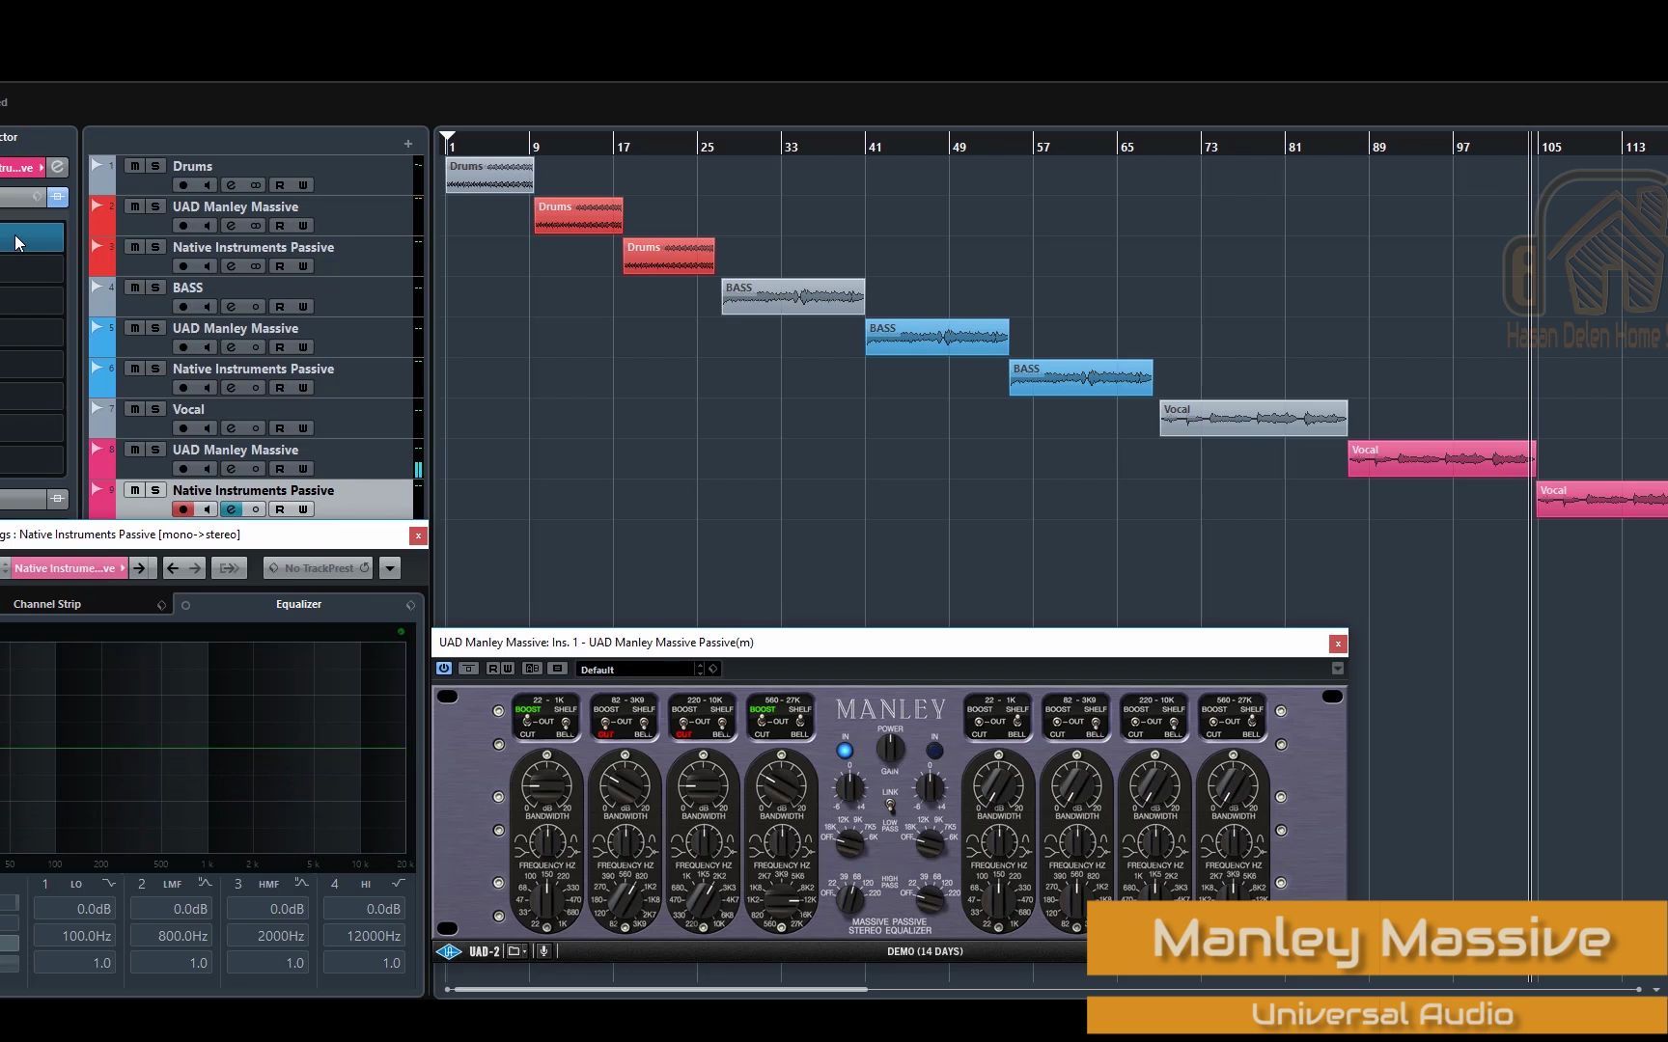The width and height of the screenshot is (1668, 1042).
Task: Add a new track with plus icon
Action: click(x=408, y=144)
